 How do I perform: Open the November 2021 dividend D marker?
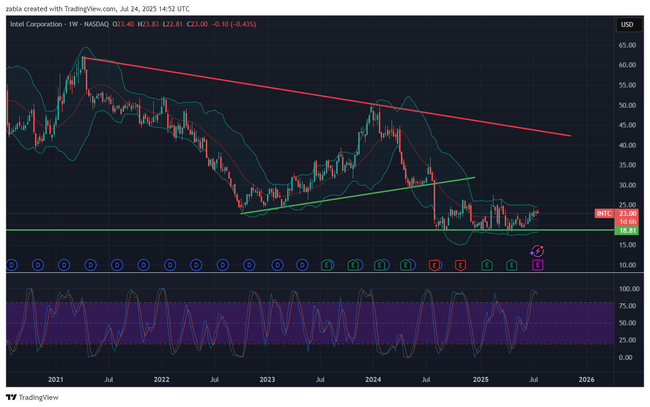pyautogui.click(x=144, y=265)
